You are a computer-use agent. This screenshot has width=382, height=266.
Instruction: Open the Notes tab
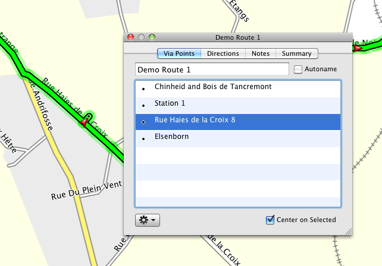click(261, 53)
